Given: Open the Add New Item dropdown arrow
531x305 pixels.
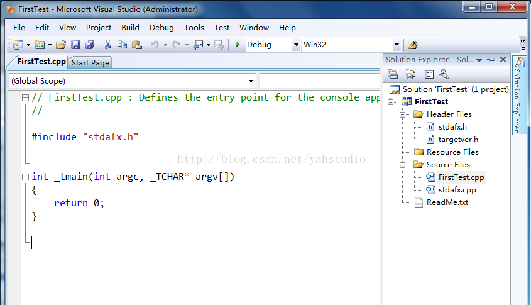Looking at the screenshot, I should (50, 45).
